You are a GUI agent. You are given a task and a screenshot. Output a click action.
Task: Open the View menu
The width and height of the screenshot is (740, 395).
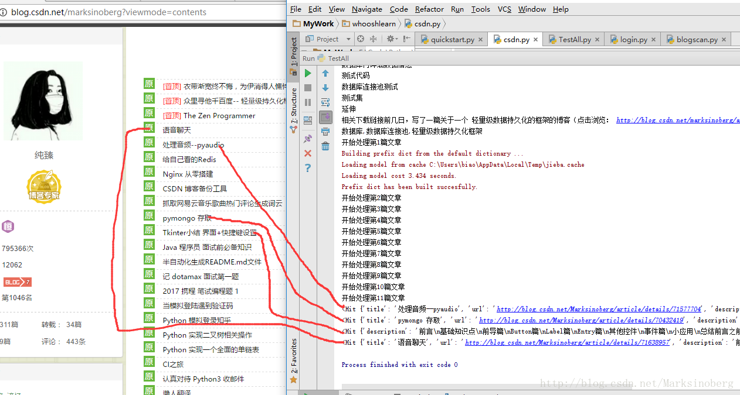point(337,9)
